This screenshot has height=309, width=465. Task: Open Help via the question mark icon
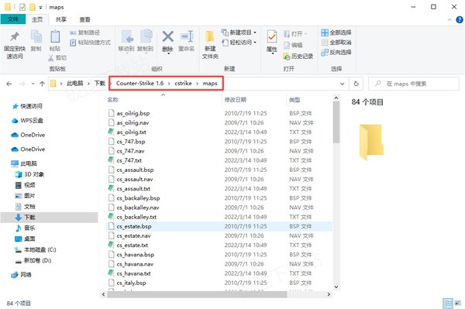click(460, 20)
